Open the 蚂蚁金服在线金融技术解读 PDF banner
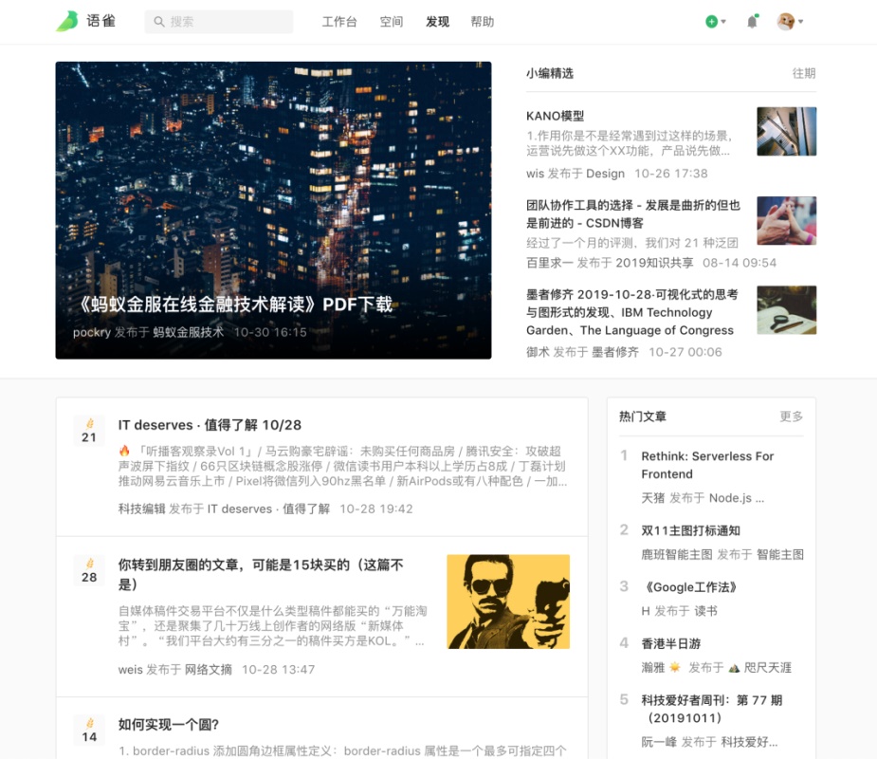Viewport: 877px width, 759px height. [x=273, y=210]
